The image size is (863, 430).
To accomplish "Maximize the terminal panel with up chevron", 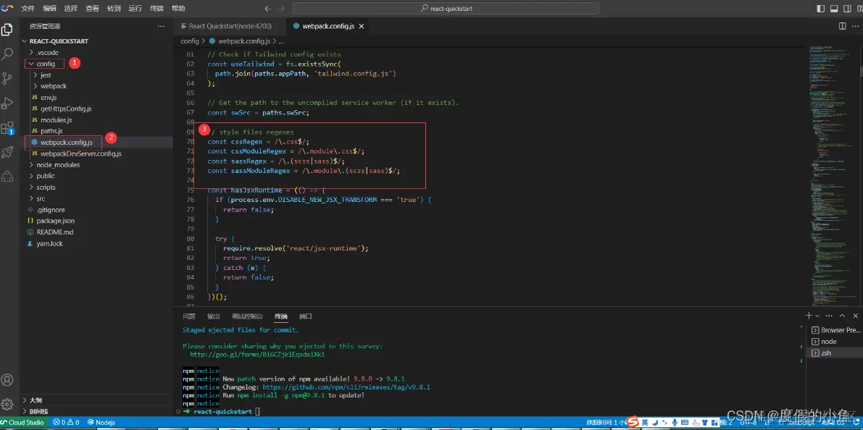I will click(x=842, y=316).
